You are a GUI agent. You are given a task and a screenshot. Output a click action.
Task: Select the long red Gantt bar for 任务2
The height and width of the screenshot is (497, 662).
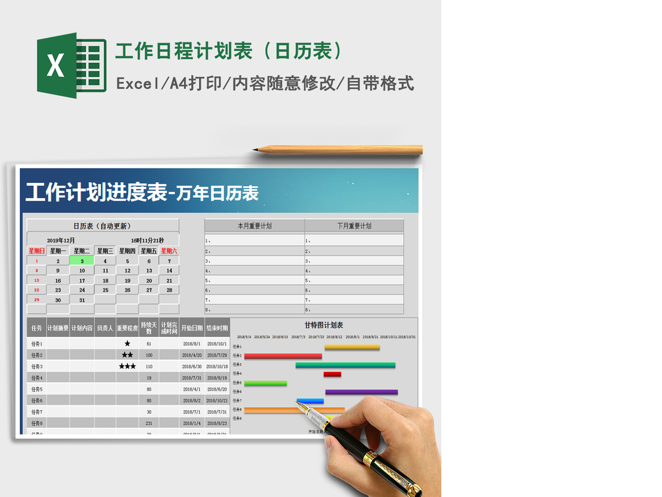(x=283, y=356)
